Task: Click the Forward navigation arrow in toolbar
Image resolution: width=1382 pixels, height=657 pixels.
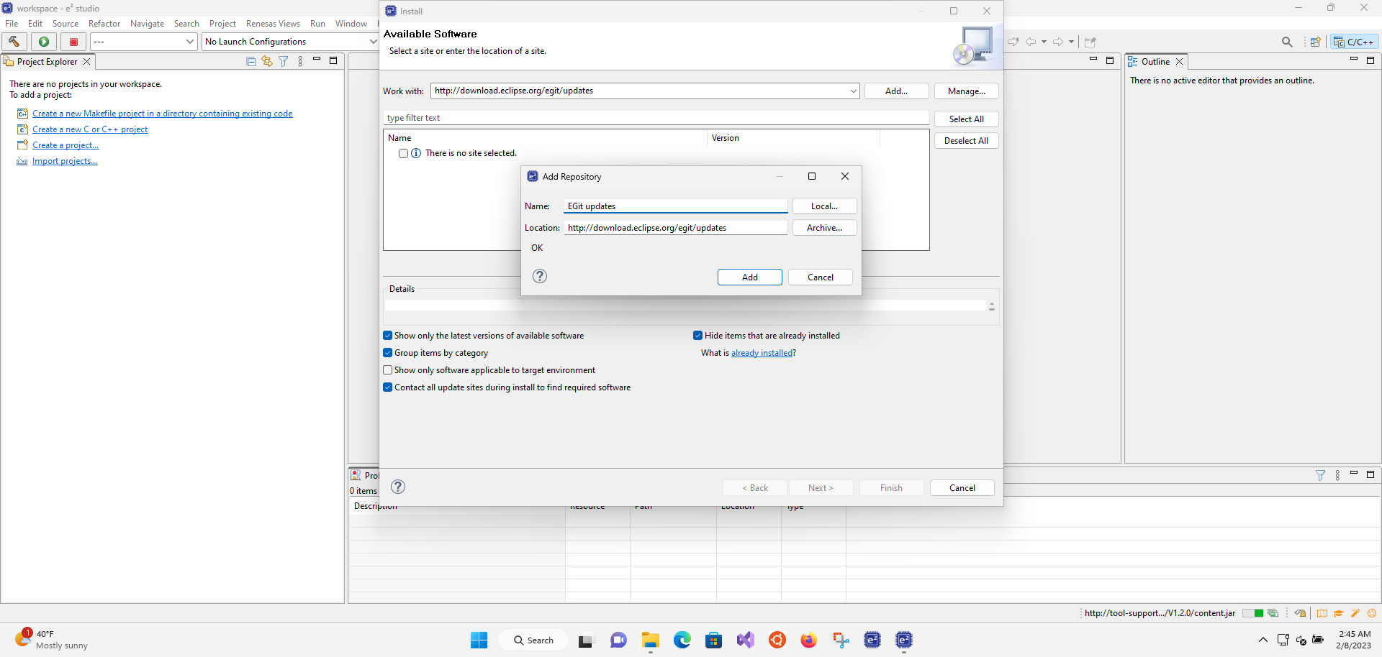Action: click(1058, 42)
